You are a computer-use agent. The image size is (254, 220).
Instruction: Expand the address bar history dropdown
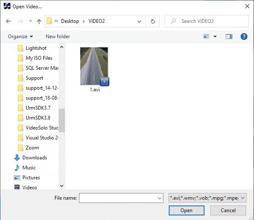click(x=139, y=21)
